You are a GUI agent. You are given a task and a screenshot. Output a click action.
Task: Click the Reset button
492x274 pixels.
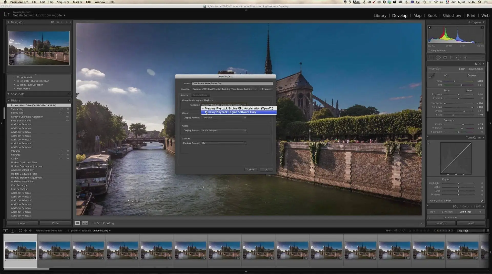coord(471,223)
